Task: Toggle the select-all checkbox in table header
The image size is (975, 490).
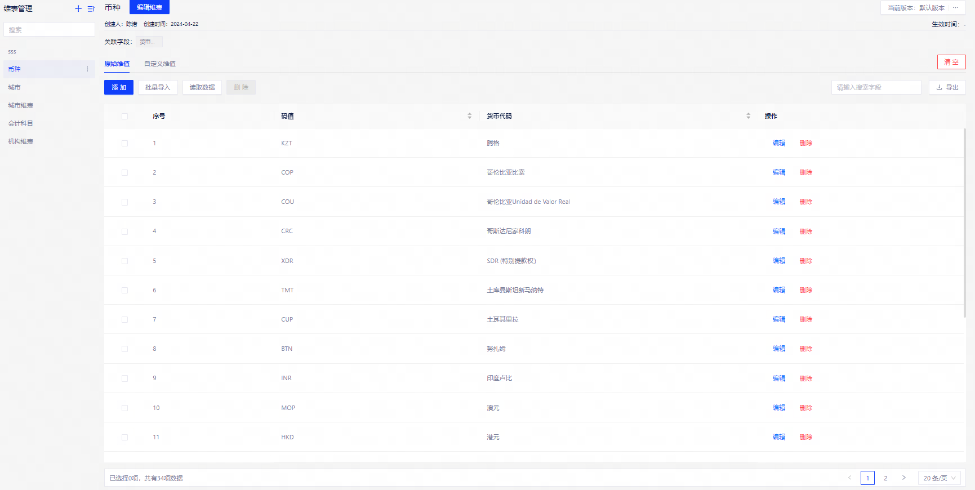Action: click(x=124, y=117)
